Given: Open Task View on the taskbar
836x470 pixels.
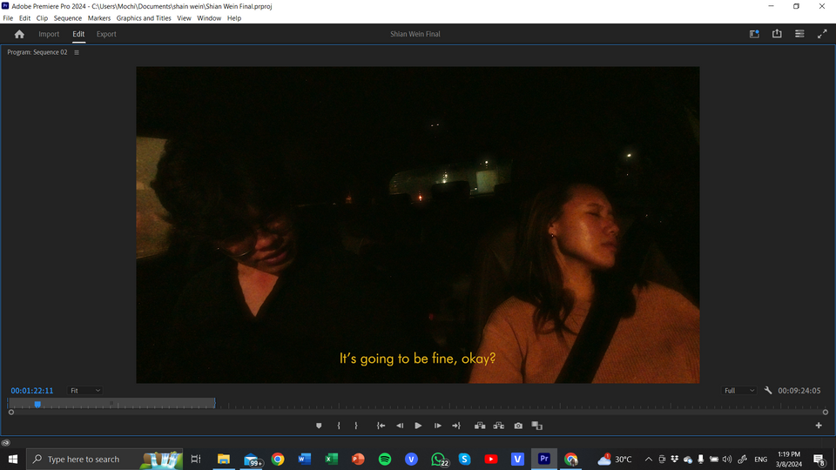Looking at the screenshot, I should pyautogui.click(x=196, y=459).
